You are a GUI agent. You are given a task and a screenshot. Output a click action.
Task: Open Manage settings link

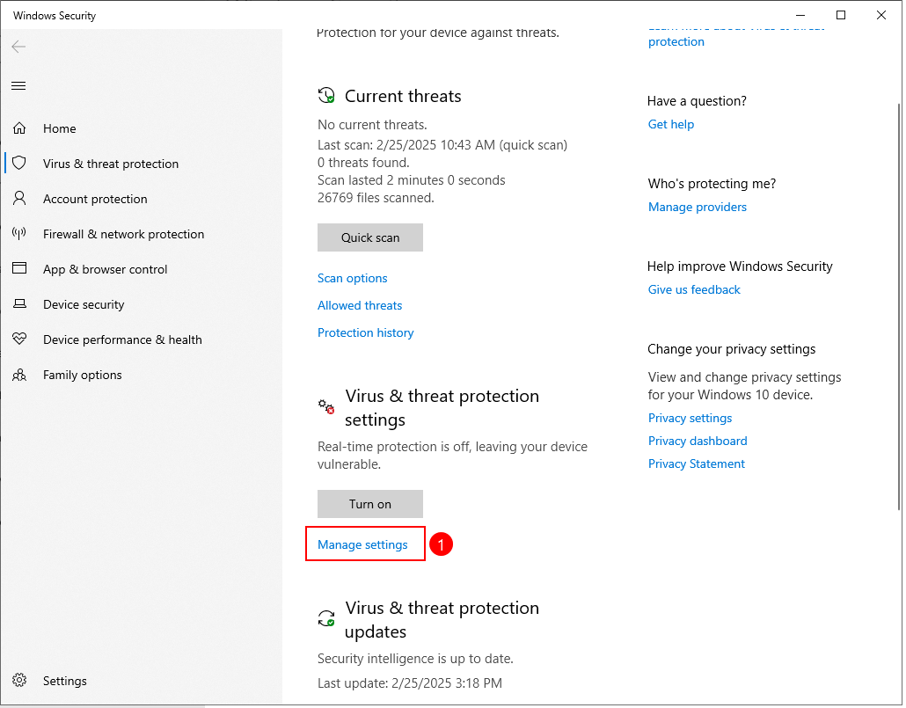[x=363, y=545]
